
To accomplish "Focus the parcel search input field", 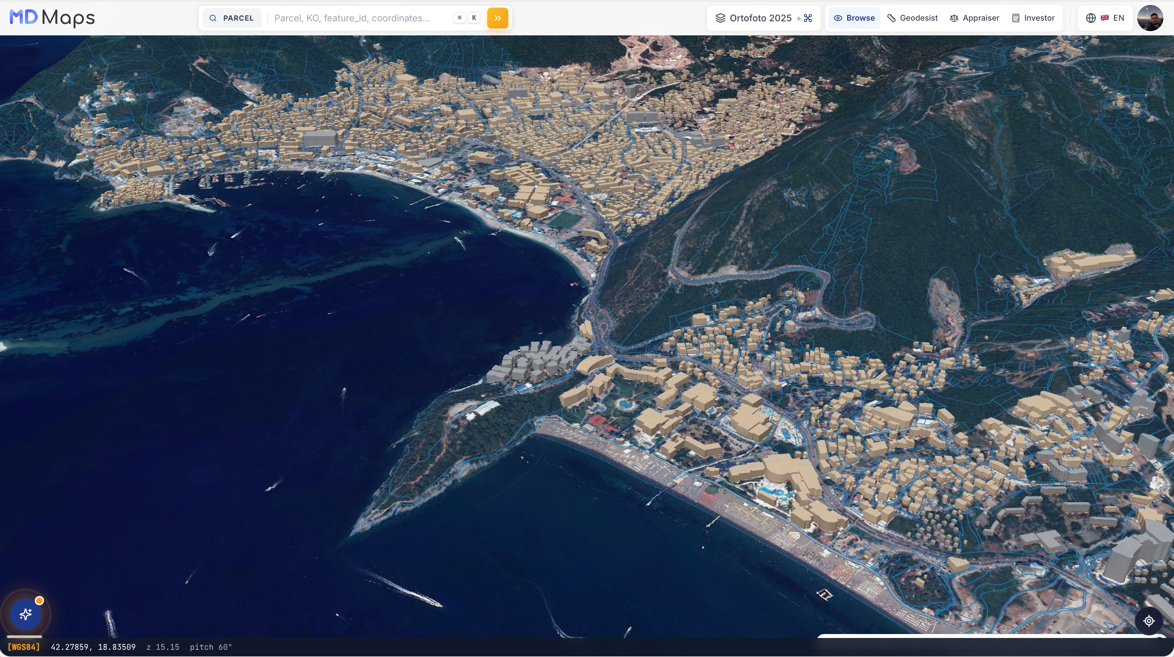I will pos(352,18).
